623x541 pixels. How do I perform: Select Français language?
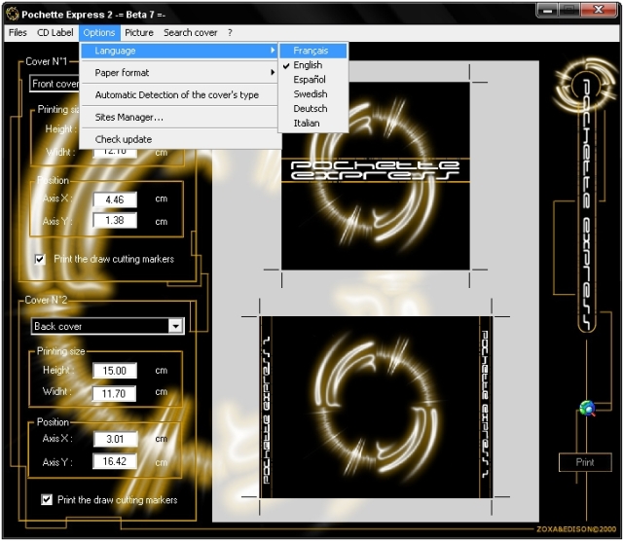(x=313, y=51)
